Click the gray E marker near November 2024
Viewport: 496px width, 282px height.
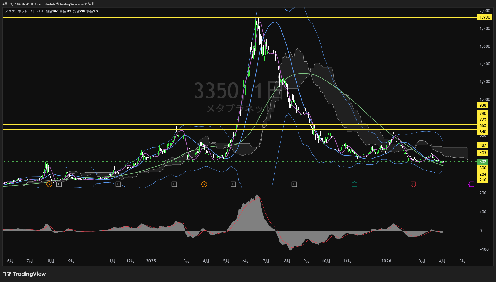[118, 184]
